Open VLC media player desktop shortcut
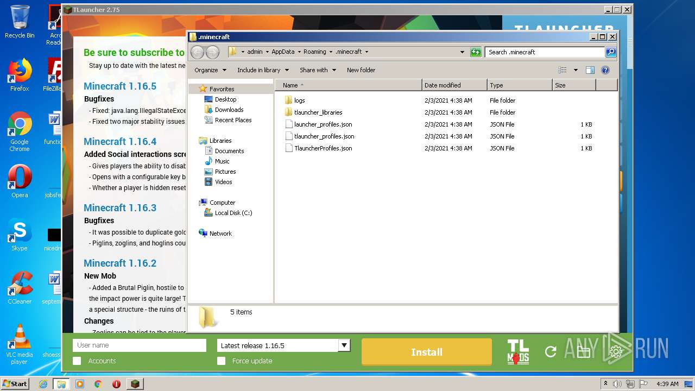This screenshot has height=391, width=695. (x=20, y=345)
